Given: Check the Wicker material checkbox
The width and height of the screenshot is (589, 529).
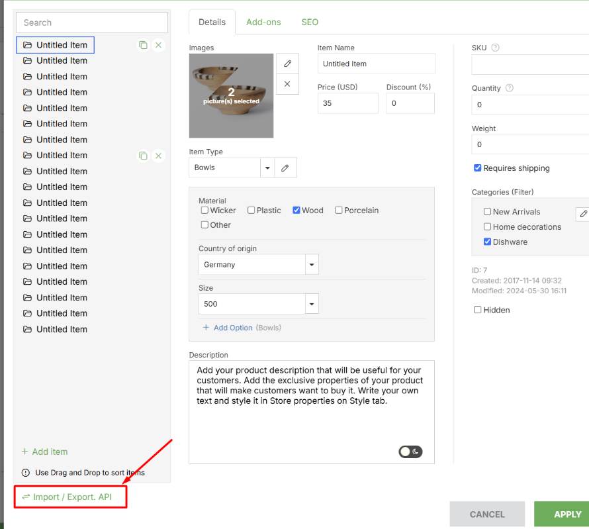Looking at the screenshot, I should point(204,210).
